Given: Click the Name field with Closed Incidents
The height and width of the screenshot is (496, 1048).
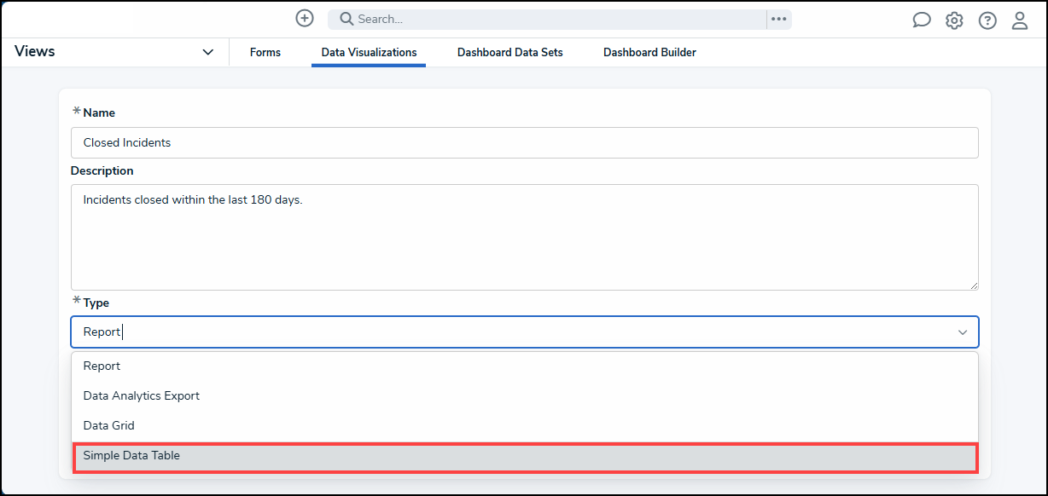Looking at the screenshot, I should [525, 142].
